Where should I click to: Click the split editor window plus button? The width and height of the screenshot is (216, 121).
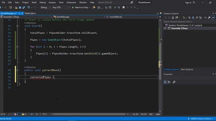pos(160,17)
